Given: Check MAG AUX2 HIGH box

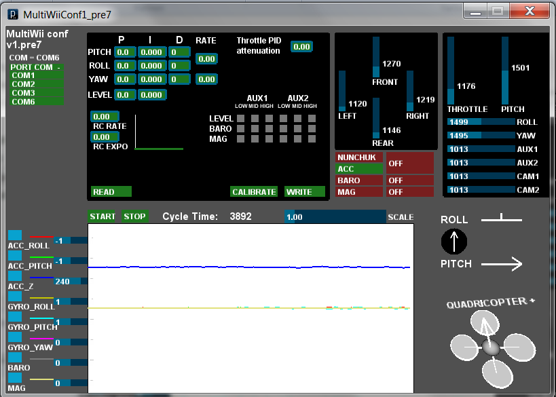Looking at the screenshot, I should pyautogui.click(x=312, y=138).
